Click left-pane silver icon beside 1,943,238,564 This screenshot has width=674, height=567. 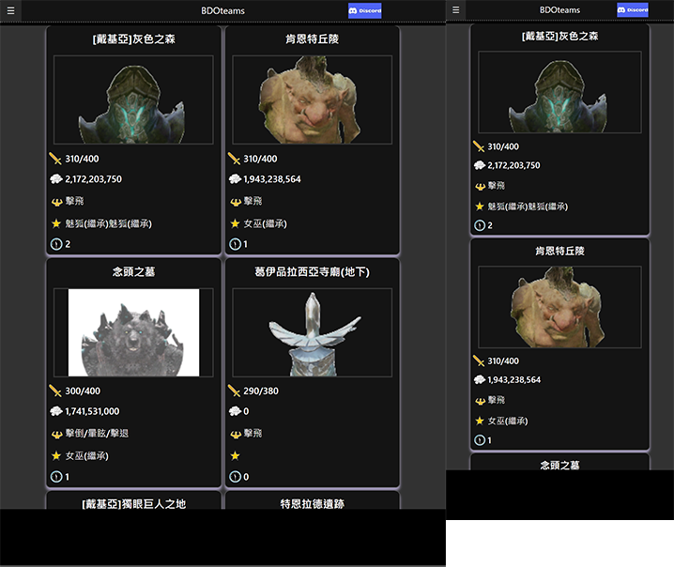[x=235, y=179]
